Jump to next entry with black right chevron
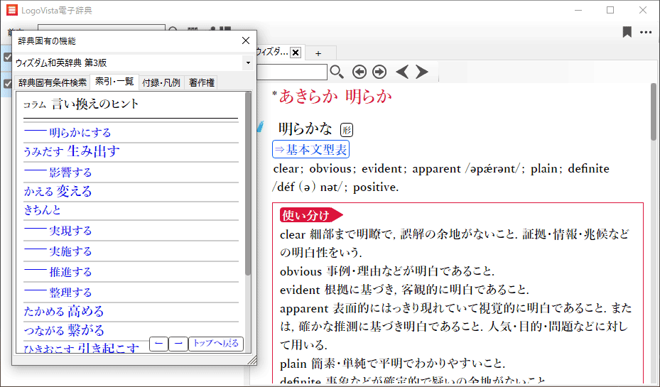The width and height of the screenshot is (660, 387). click(x=422, y=72)
